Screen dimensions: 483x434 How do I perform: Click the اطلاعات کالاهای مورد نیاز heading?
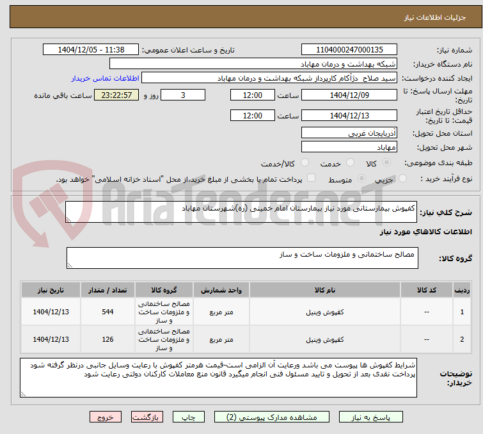(425, 232)
